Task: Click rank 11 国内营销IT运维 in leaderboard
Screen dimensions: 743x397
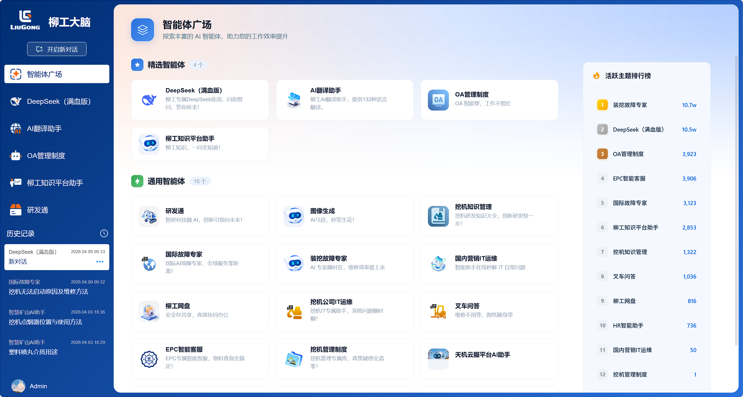Action: point(647,350)
